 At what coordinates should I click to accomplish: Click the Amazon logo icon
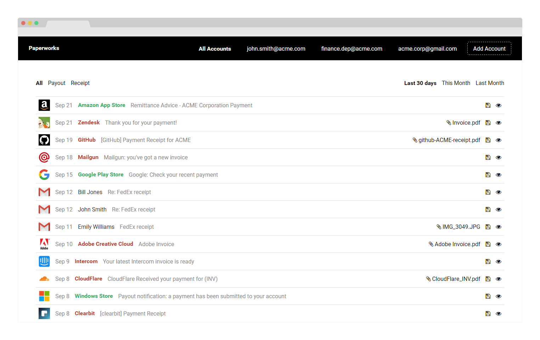point(44,105)
